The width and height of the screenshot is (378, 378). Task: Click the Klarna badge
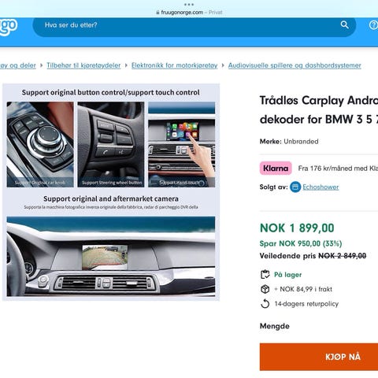276,169
